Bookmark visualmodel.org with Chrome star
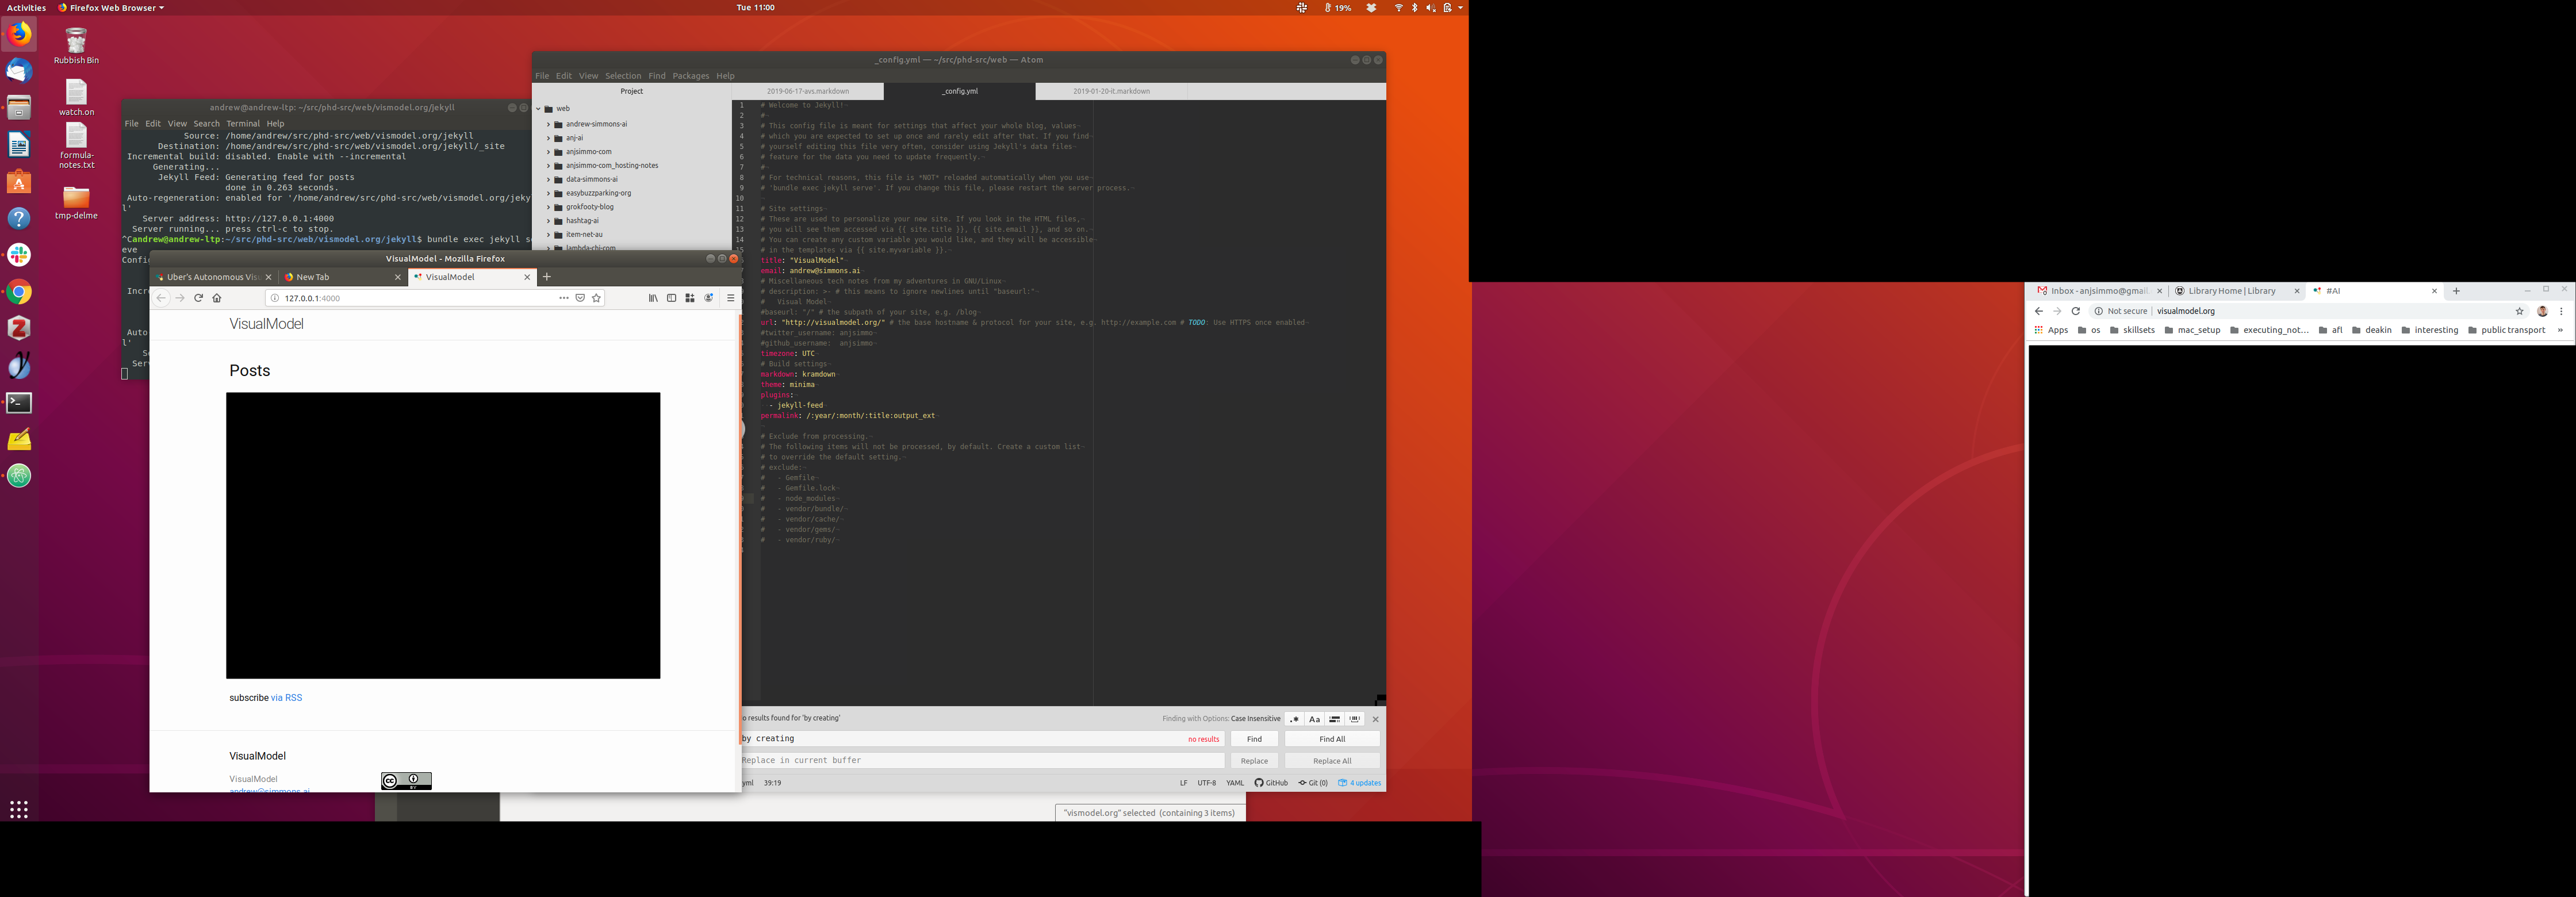The image size is (2576, 897). coord(2519,311)
